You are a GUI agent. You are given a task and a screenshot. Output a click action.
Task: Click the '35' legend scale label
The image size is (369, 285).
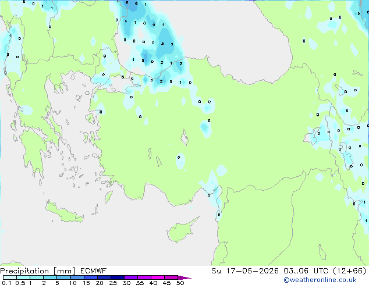140,283
